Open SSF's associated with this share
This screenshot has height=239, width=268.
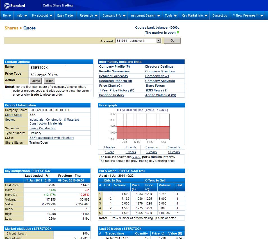(52, 138)
